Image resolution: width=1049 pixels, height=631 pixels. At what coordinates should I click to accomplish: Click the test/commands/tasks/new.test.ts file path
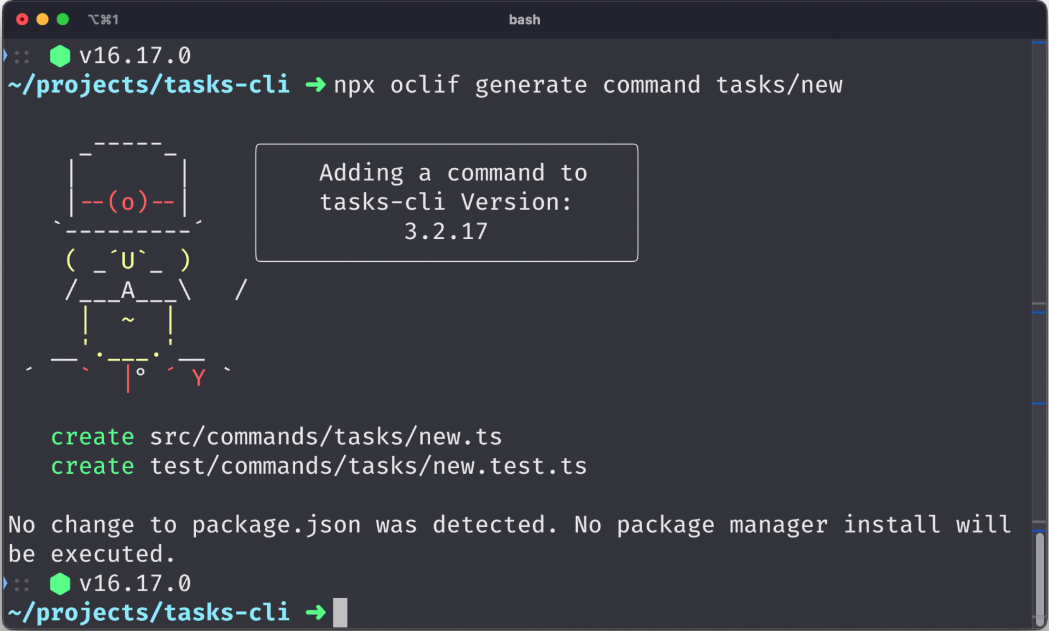(x=368, y=466)
